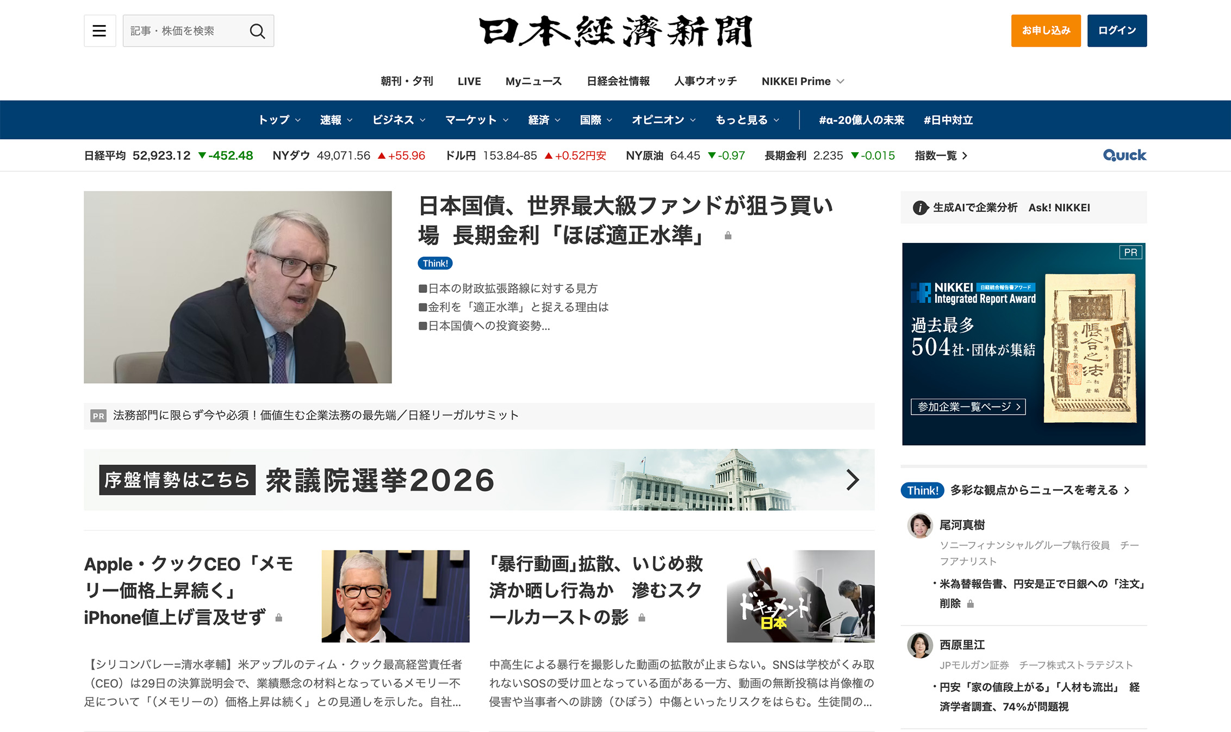Screen dimensions: 1231x732
Task: Click 西原里江 avatar photo
Action: (920, 645)
